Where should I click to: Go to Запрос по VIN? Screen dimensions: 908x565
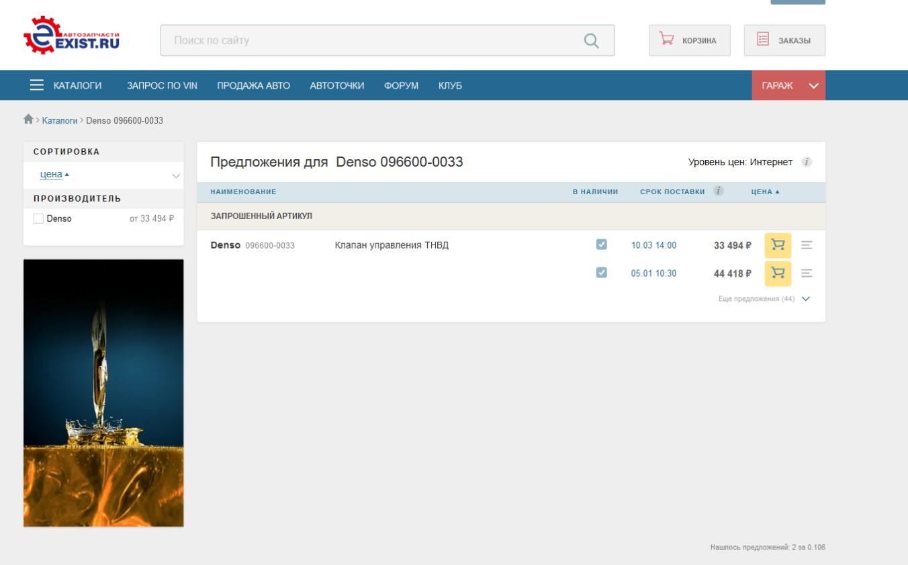coord(162,85)
